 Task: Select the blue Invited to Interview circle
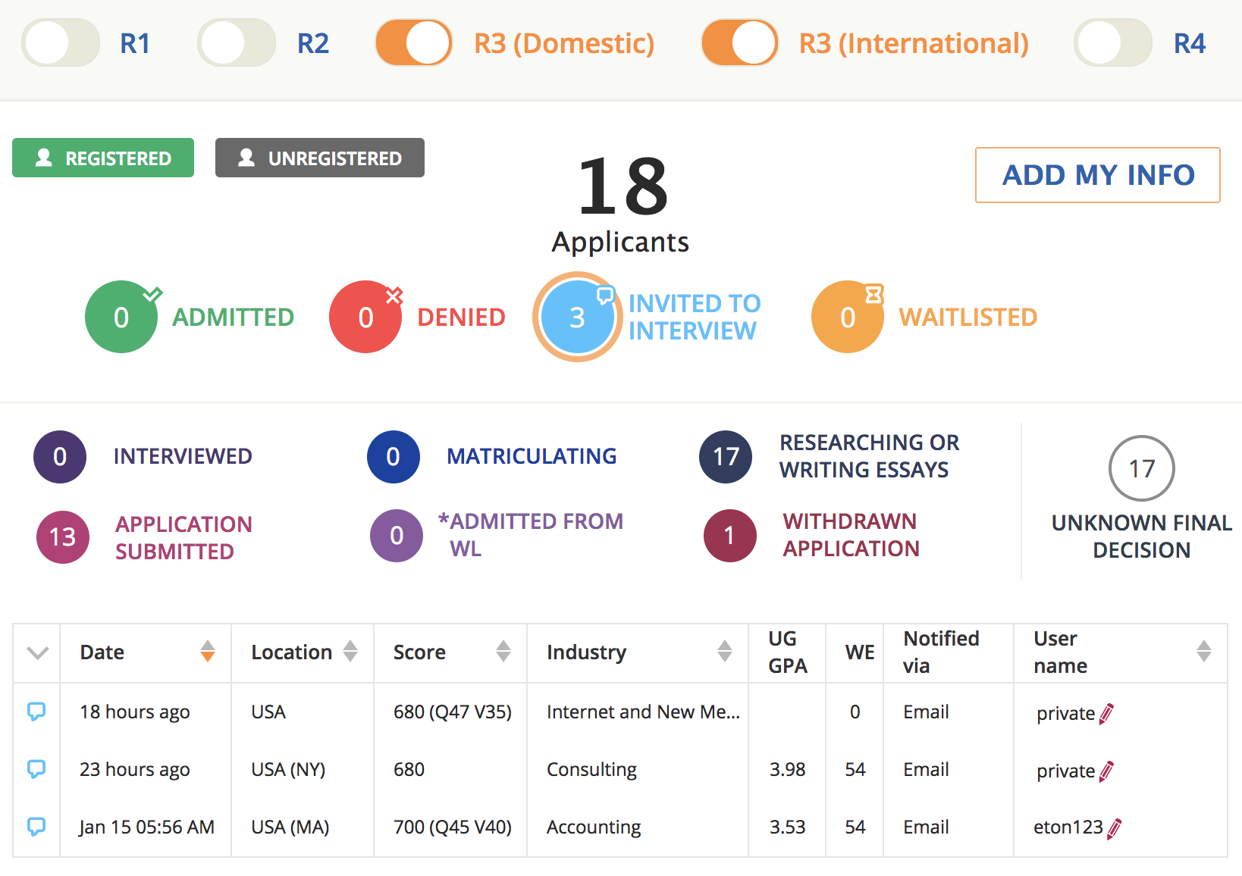tap(577, 318)
